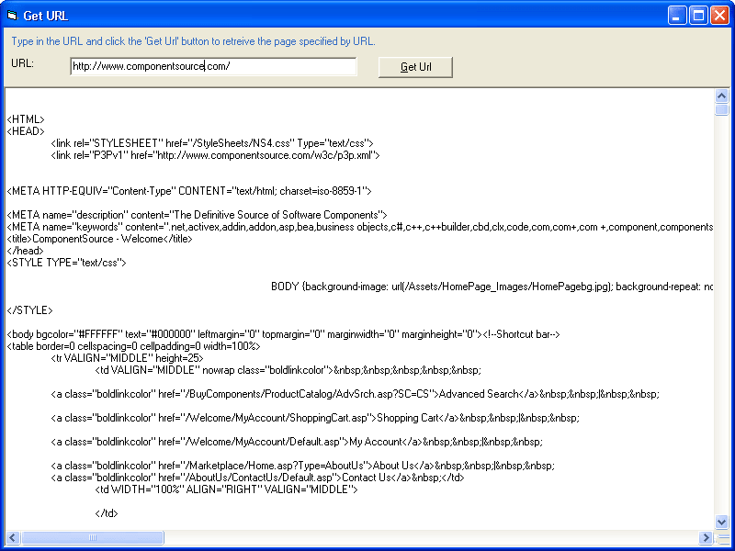Click the vertical scrollbar down arrow
The height and width of the screenshot is (551, 735).
(721, 521)
